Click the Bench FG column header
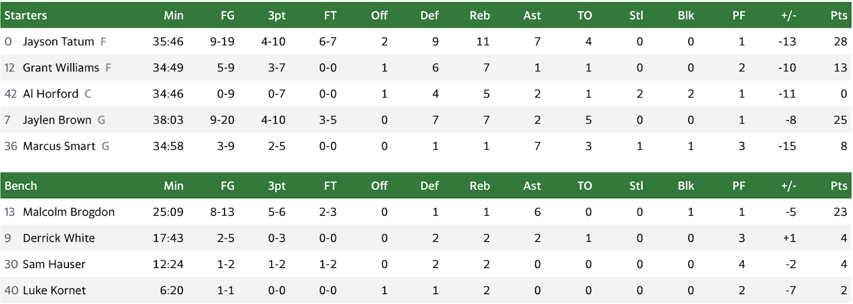Image resolution: width=853 pixels, height=304 pixels. (x=228, y=186)
